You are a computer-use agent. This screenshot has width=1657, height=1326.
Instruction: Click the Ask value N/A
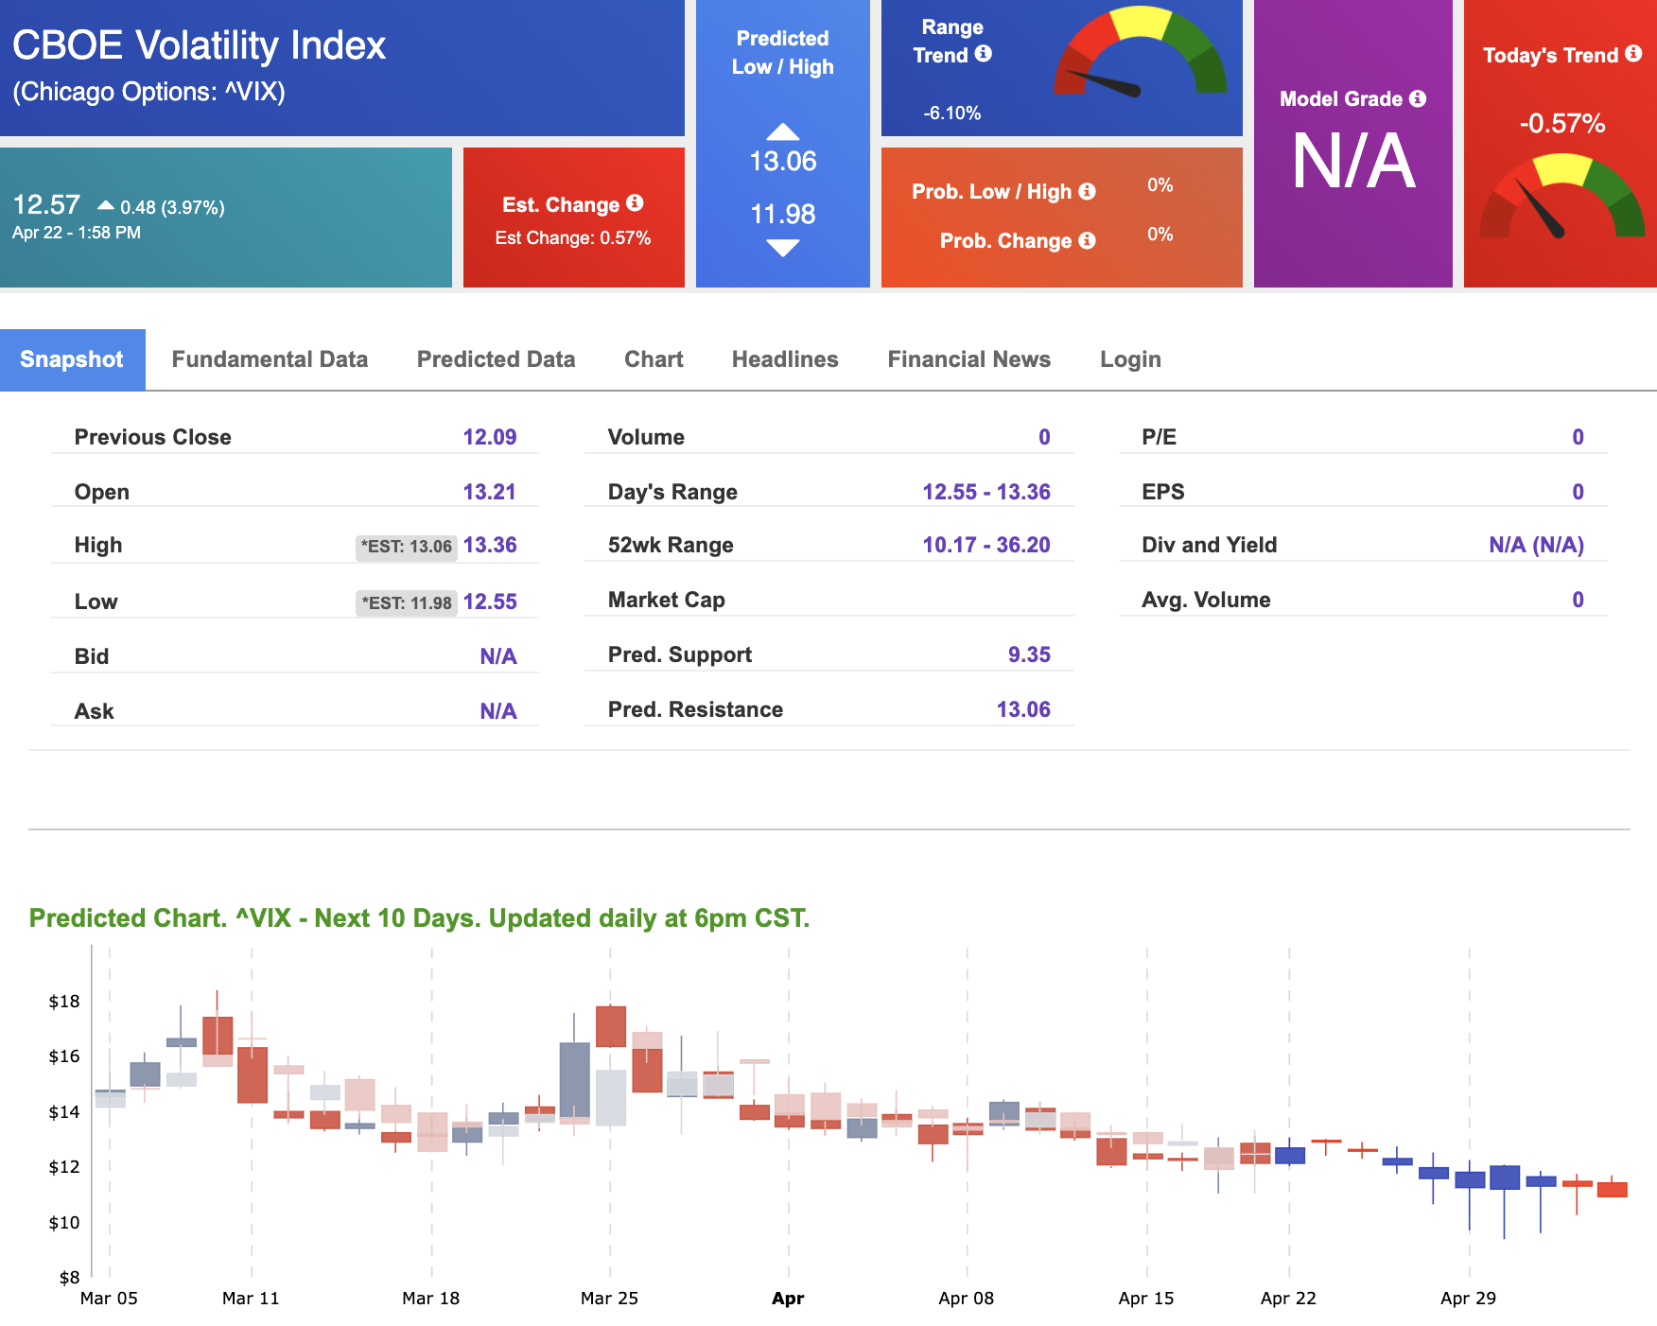(x=498, y=711)
